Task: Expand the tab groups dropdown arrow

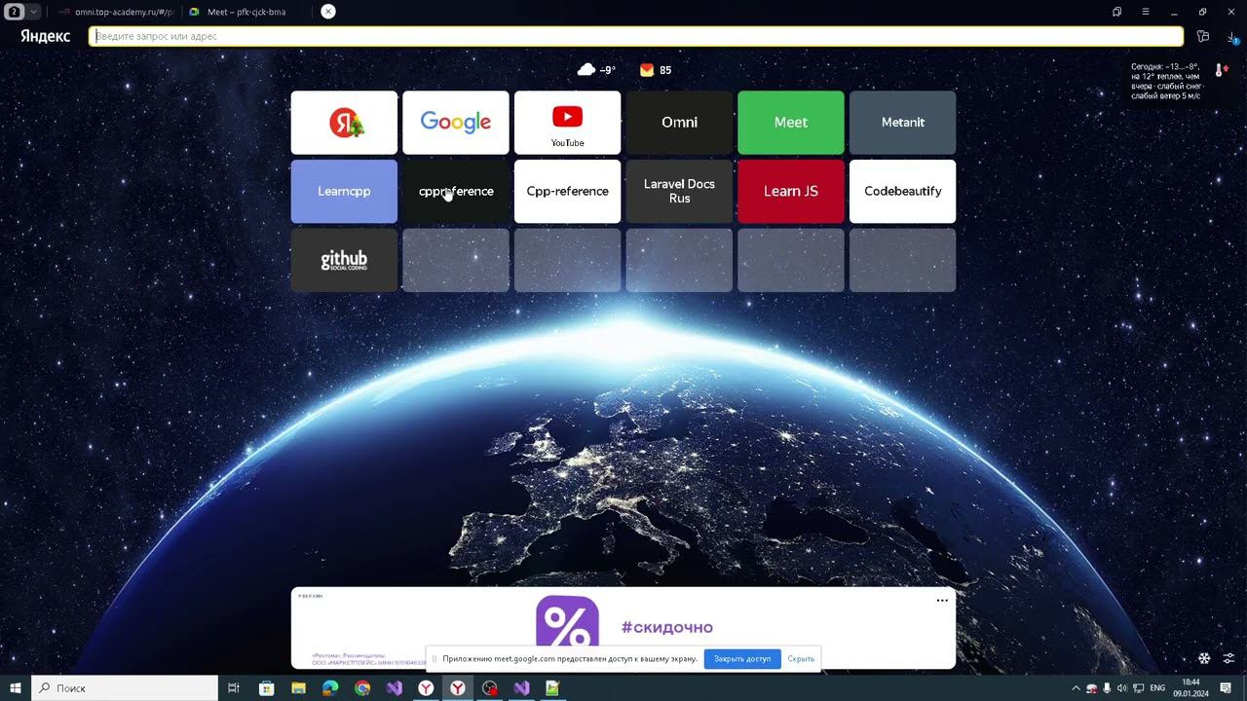Action: [x=34, y=12]
